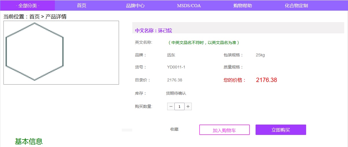
Task: Open the 全部分类 category menu
Action: [27, 5]
